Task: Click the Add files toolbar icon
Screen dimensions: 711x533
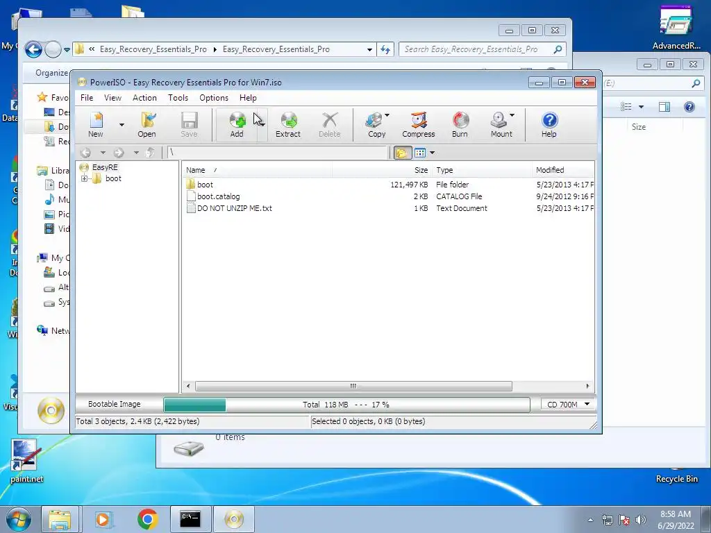Action: (237, 125)
